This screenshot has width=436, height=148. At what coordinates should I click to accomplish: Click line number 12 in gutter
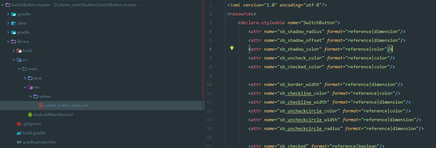(210, 102)
